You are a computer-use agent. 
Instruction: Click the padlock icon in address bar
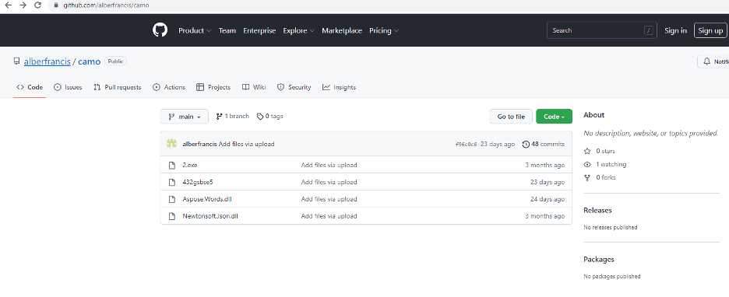(x=56, y=5)
